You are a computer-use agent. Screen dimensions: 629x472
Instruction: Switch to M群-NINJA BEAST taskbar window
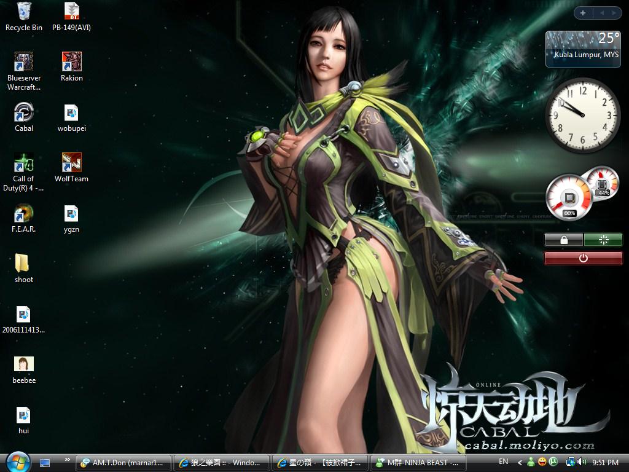pos(418,463)
